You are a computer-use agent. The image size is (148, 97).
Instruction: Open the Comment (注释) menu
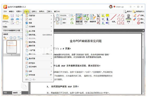pos(34,12)
